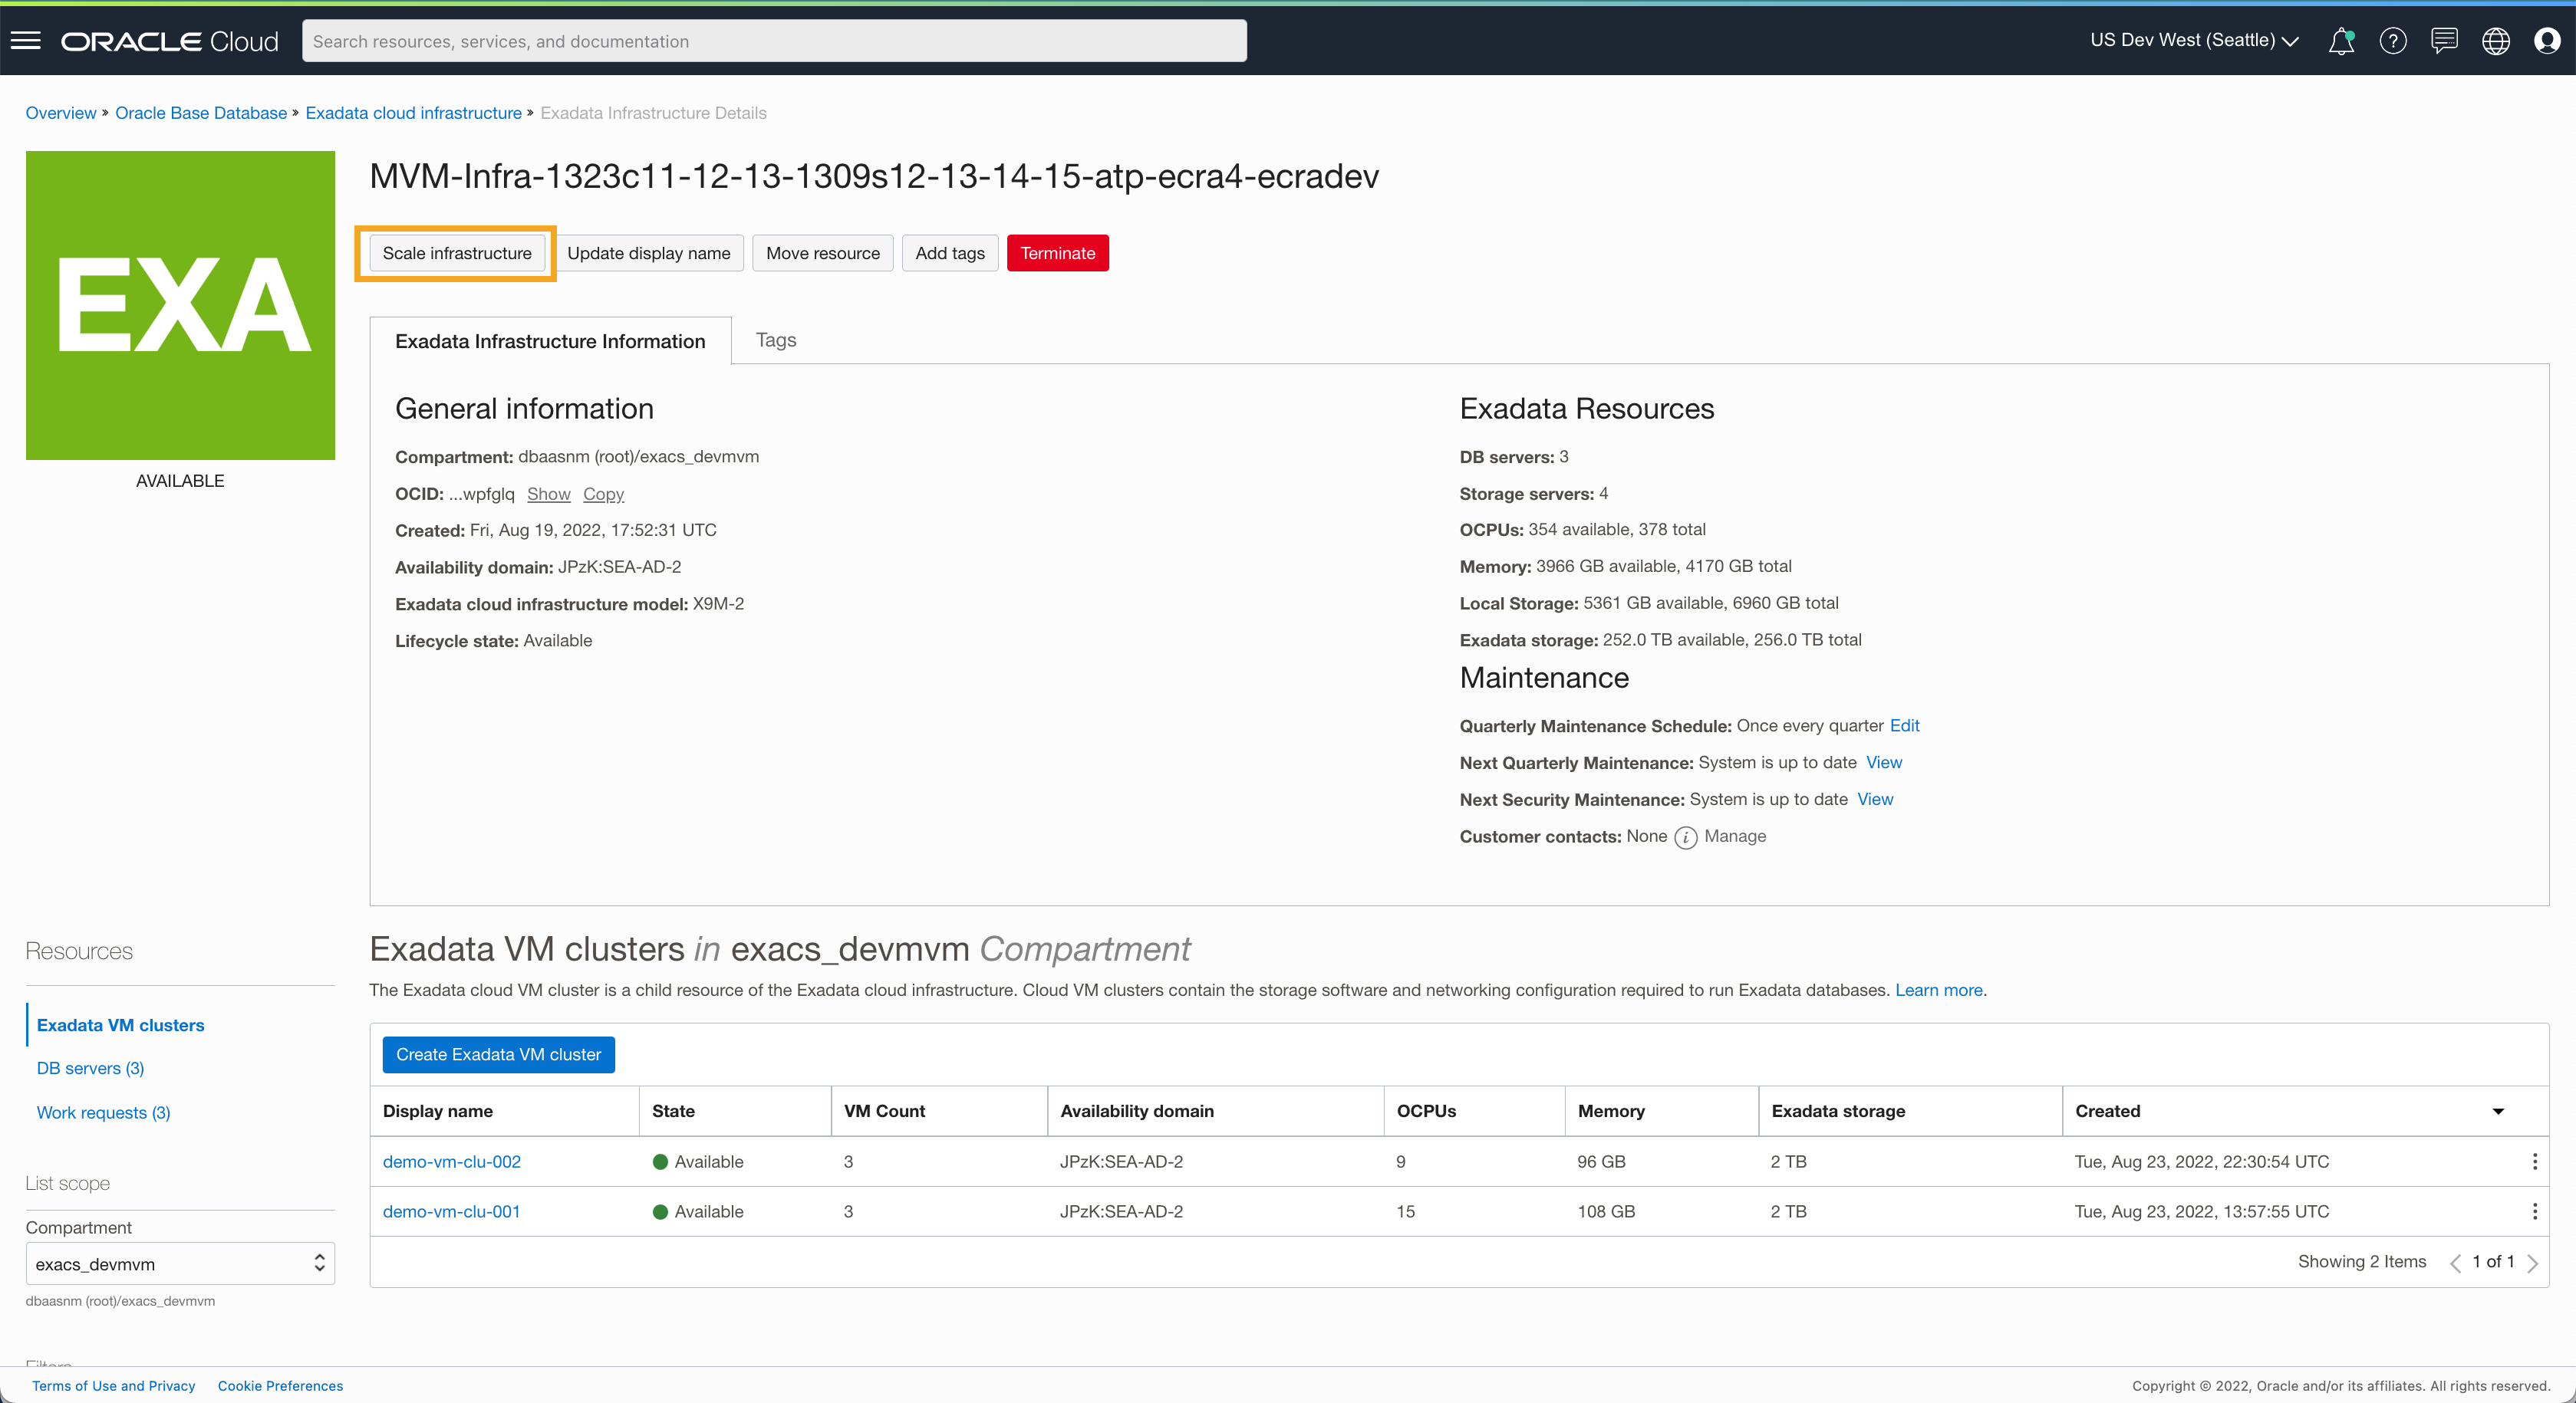2576x1403 pixels.
Task: Click the Scale infrastructure button
Action: pos(456,253)
